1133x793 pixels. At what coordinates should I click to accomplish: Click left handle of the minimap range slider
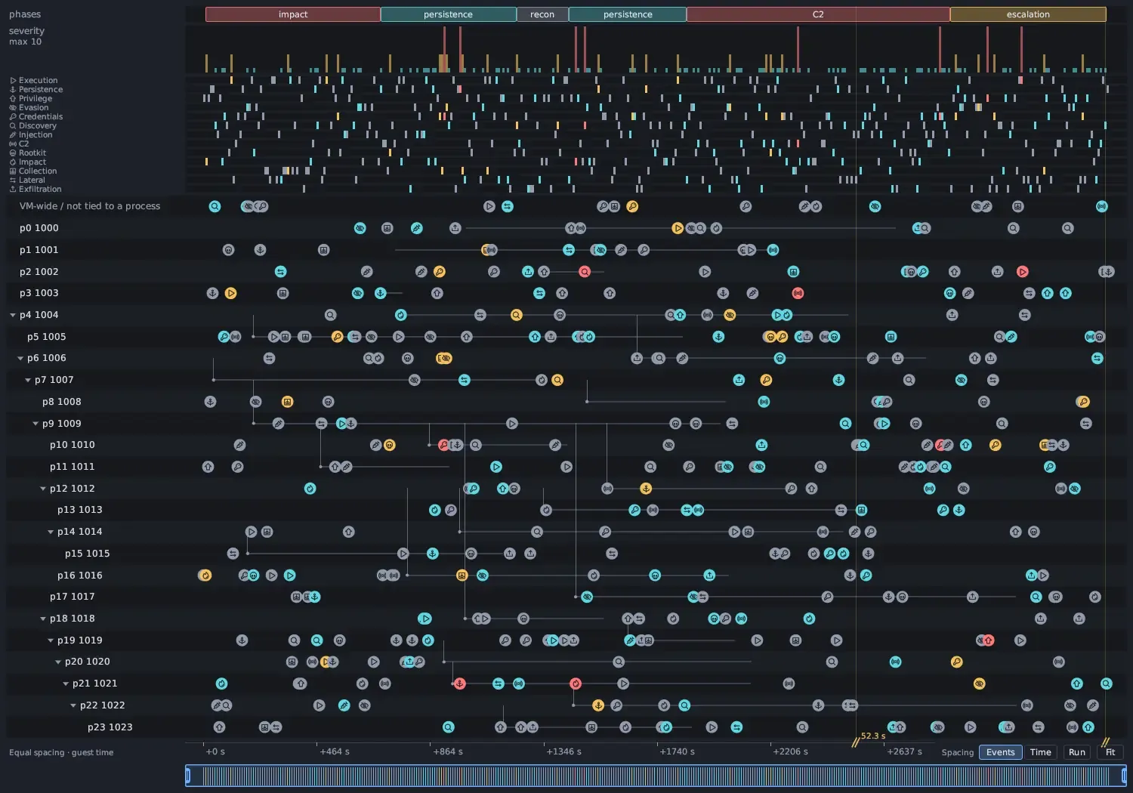pyautogui.click(x=188, y=776)
